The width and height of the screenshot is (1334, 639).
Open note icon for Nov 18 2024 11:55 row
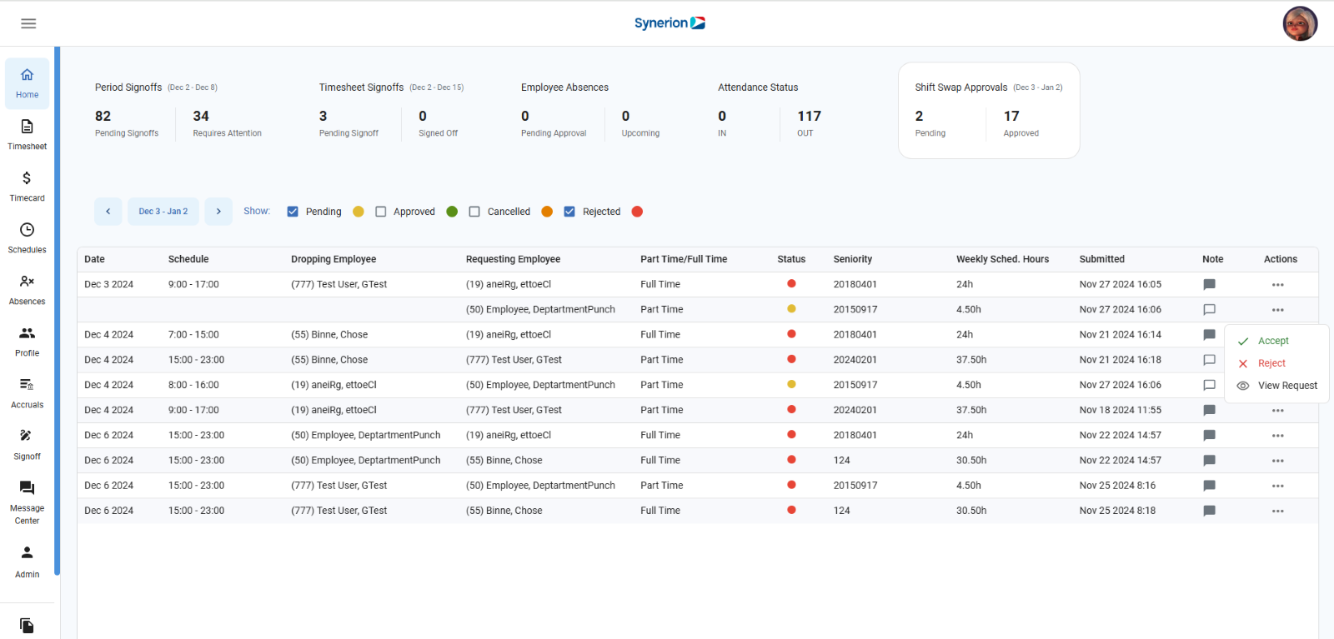(x=1209, y=410)
